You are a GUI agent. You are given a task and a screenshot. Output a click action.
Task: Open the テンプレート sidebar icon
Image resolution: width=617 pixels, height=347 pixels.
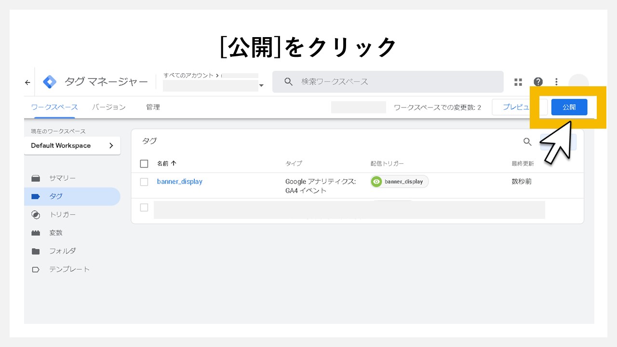(x=36, y=269)
